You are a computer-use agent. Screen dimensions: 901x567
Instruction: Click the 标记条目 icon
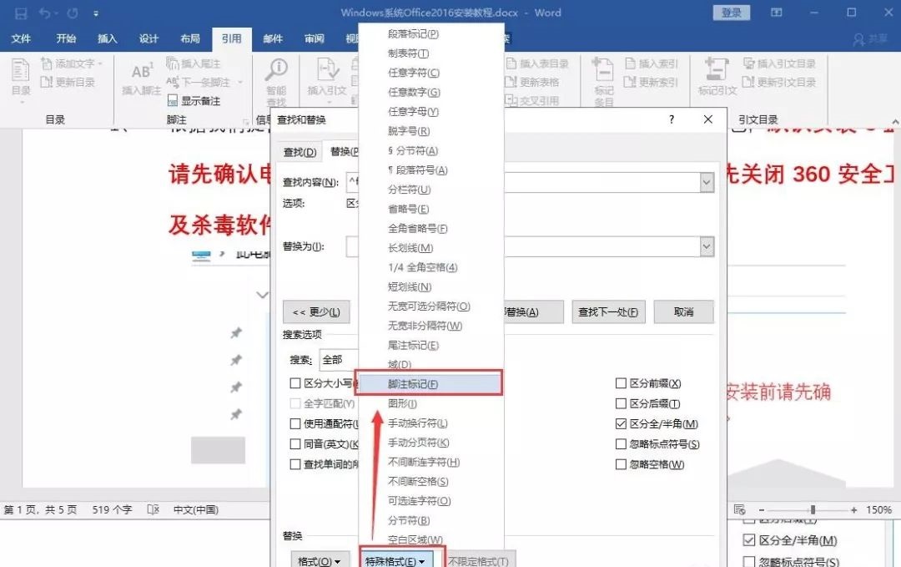[x=603, y=70]
